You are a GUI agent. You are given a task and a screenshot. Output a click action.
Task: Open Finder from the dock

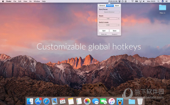tap(30, 101)
